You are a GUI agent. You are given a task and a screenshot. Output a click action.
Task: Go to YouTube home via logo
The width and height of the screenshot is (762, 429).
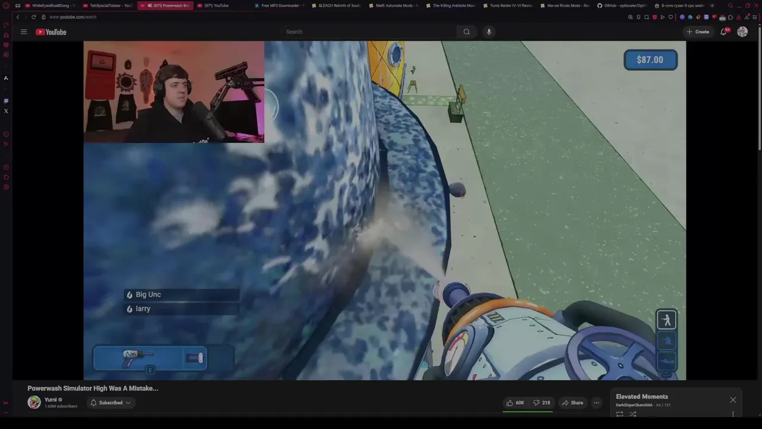(51, 32)
